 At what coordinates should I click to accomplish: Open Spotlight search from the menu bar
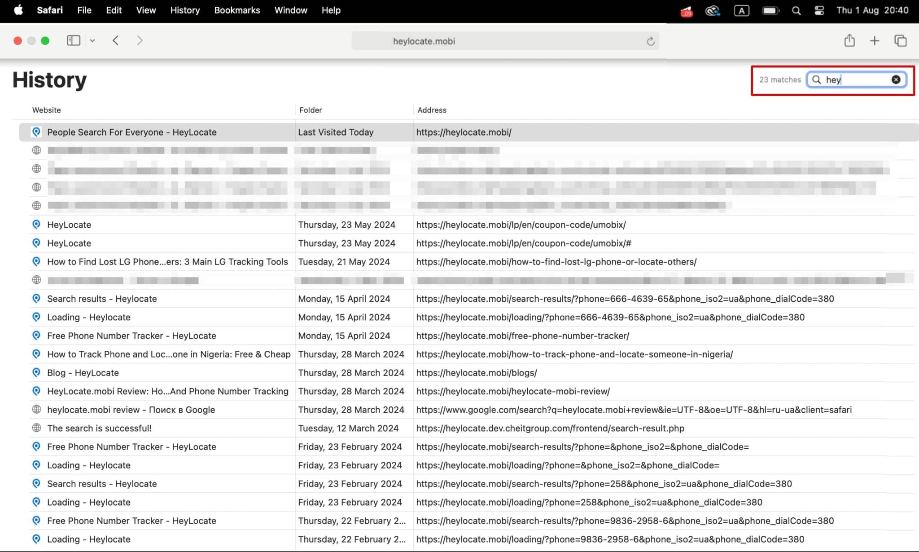point(796,10)
